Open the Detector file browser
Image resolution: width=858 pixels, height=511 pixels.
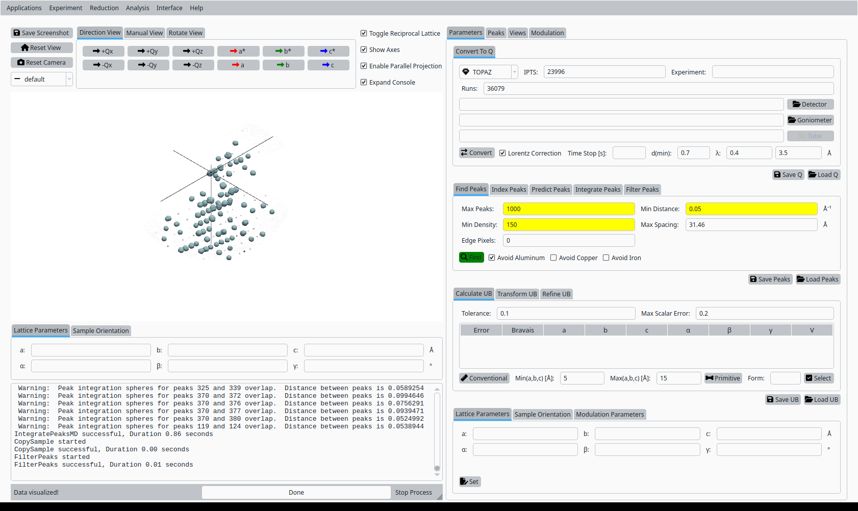[810, 105]
